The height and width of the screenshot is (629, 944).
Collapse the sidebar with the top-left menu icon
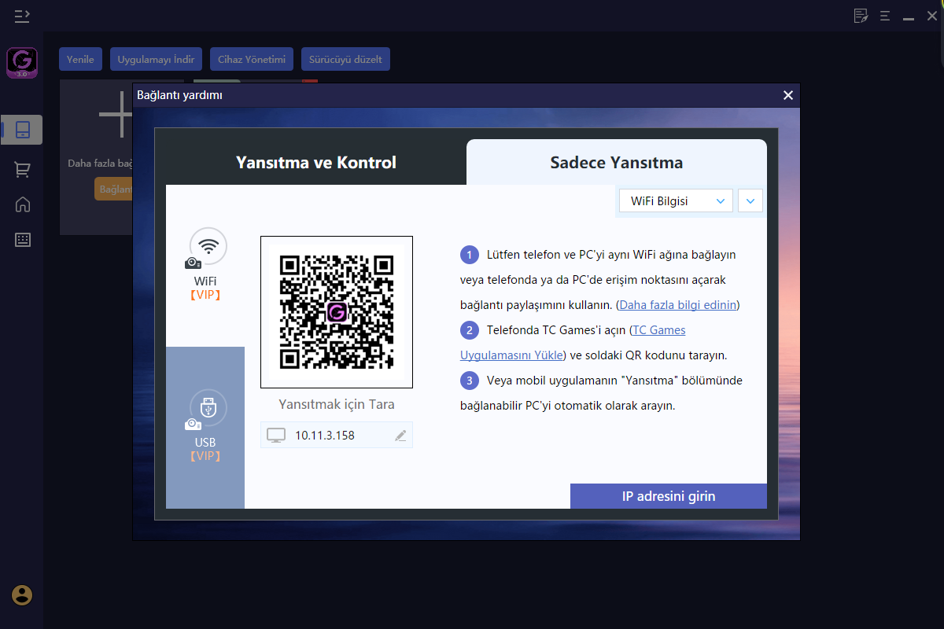click(22, 15)
